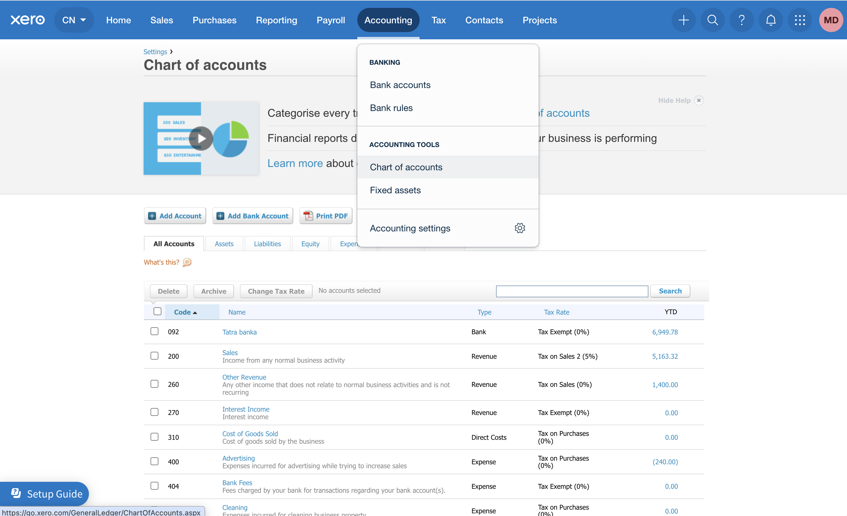
Task: Click the Add Bank Account button
Action: pyautogui.click(x=252, y=216)
